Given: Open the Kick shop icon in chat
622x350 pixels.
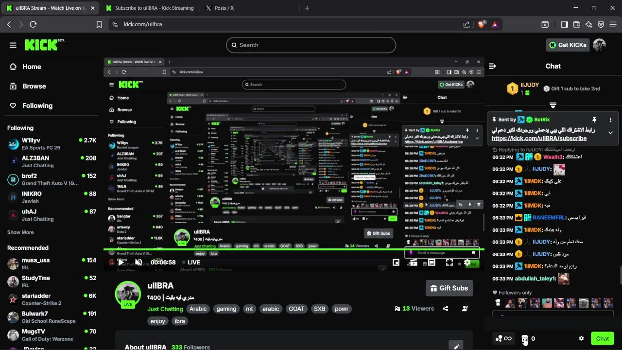Looking at the screenshot, I should 525,338.
